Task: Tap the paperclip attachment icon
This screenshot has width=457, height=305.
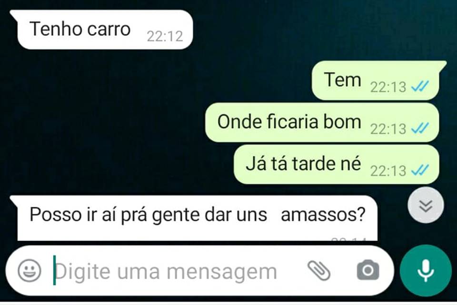Action: pyautogui.click(x=319, y=271)
